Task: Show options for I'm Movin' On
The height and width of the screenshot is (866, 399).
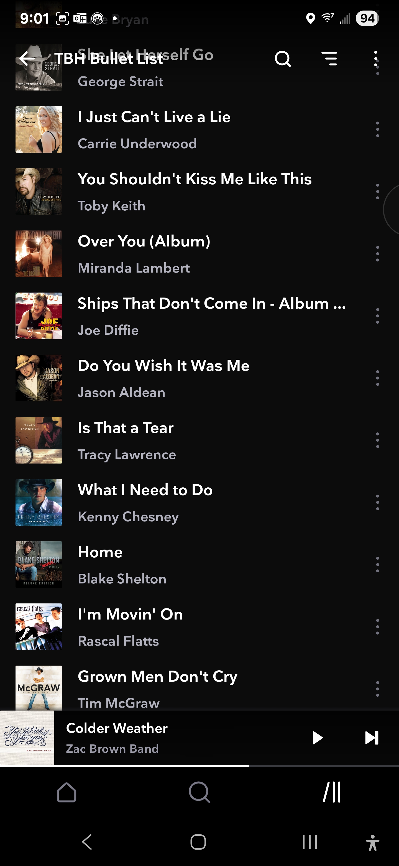Action: tap(377, 627)
